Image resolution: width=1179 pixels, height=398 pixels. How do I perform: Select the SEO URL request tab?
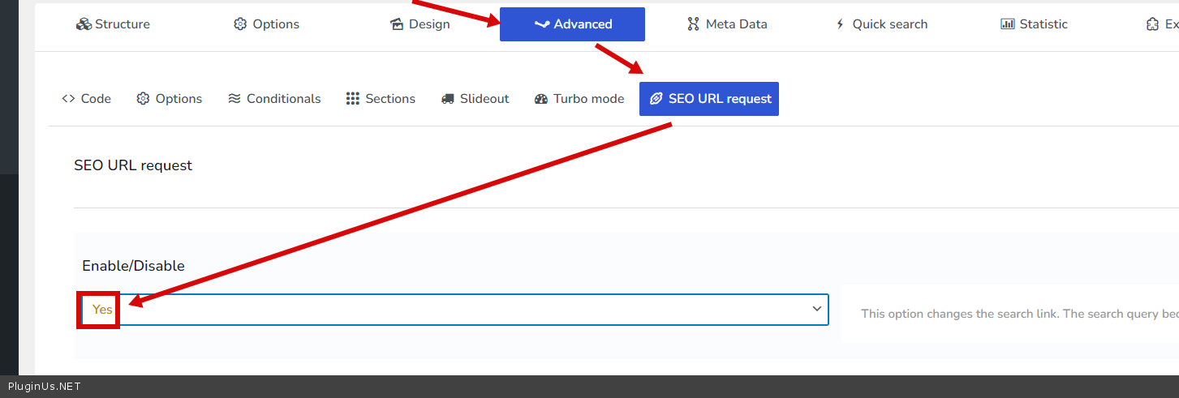(708, 99)
